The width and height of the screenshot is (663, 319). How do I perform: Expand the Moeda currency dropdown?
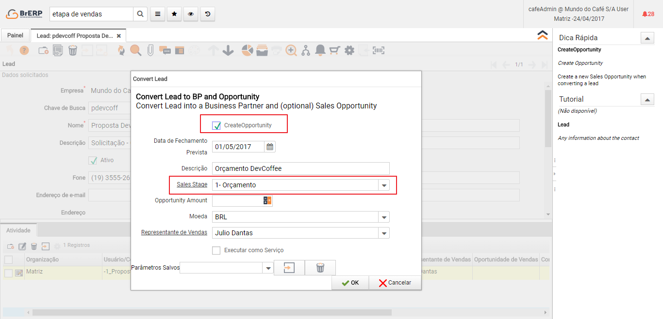[x=384, y=217]
